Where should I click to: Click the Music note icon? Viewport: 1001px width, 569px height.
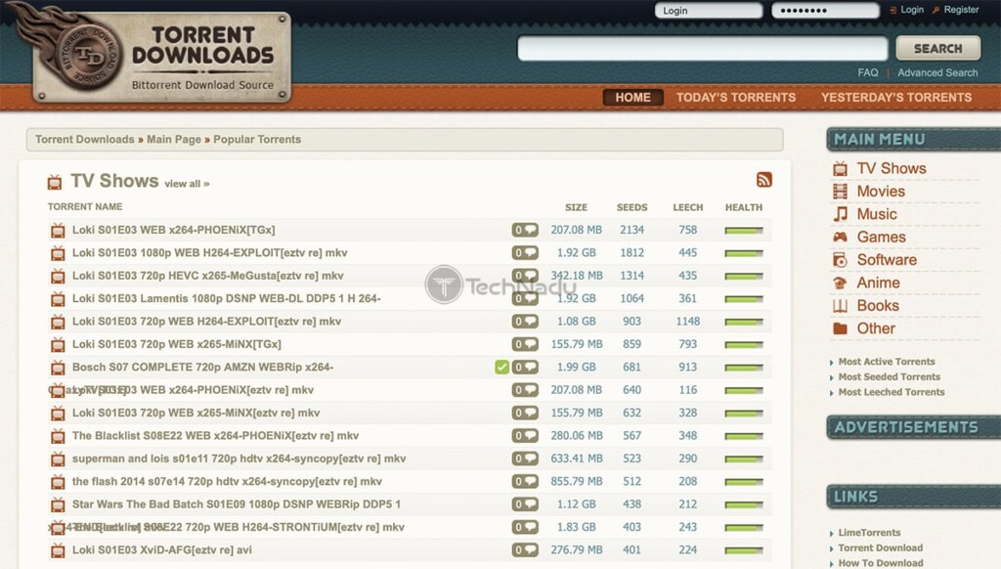coord(840,214)
